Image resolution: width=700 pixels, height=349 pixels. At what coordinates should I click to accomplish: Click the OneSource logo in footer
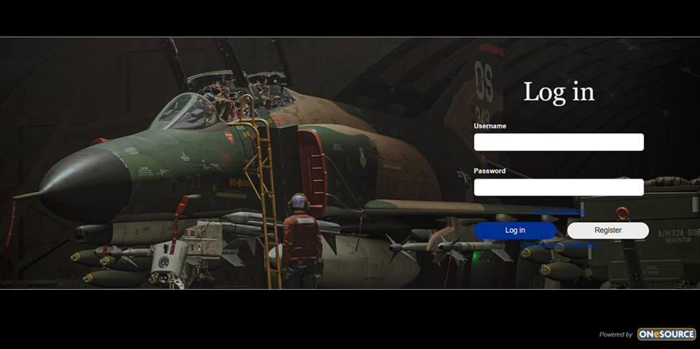[667, 334]
